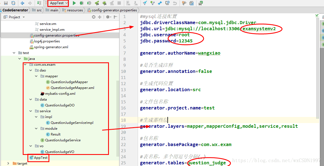This screenshot has height=166, width=324.
Task: Click the Revert undo arrow icon
Action: click(175, 3)
